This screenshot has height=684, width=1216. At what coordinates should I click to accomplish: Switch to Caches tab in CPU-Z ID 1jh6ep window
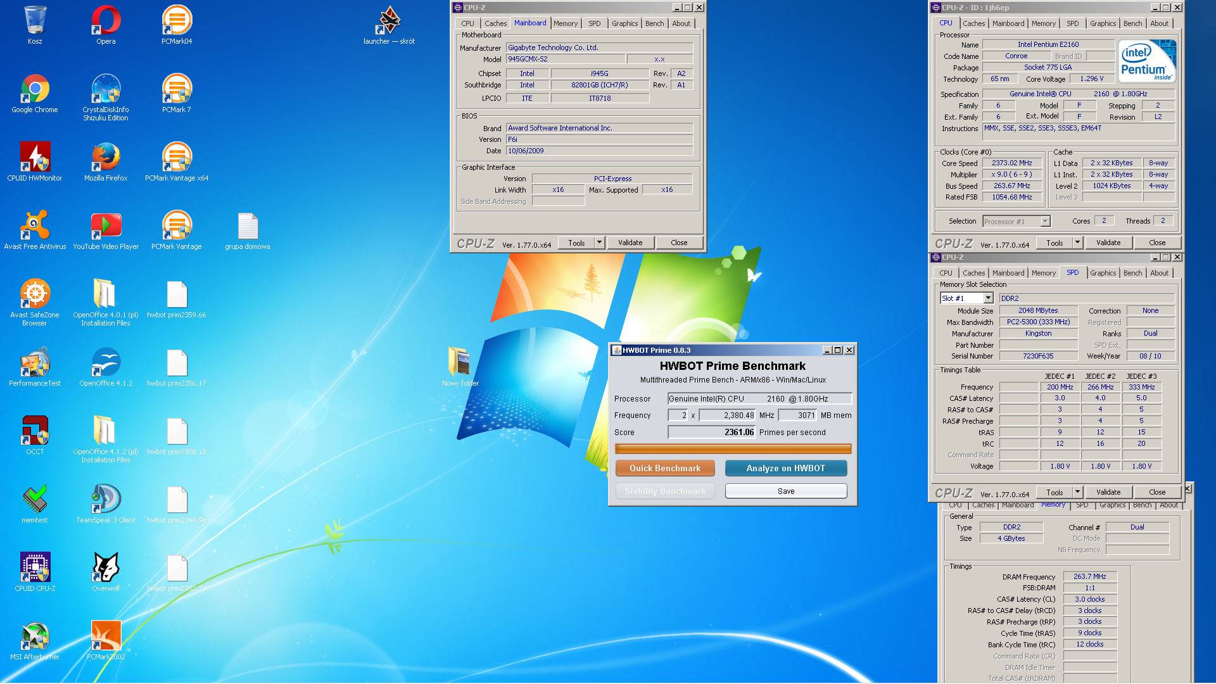pyautogui.click(x=974, y=23)
